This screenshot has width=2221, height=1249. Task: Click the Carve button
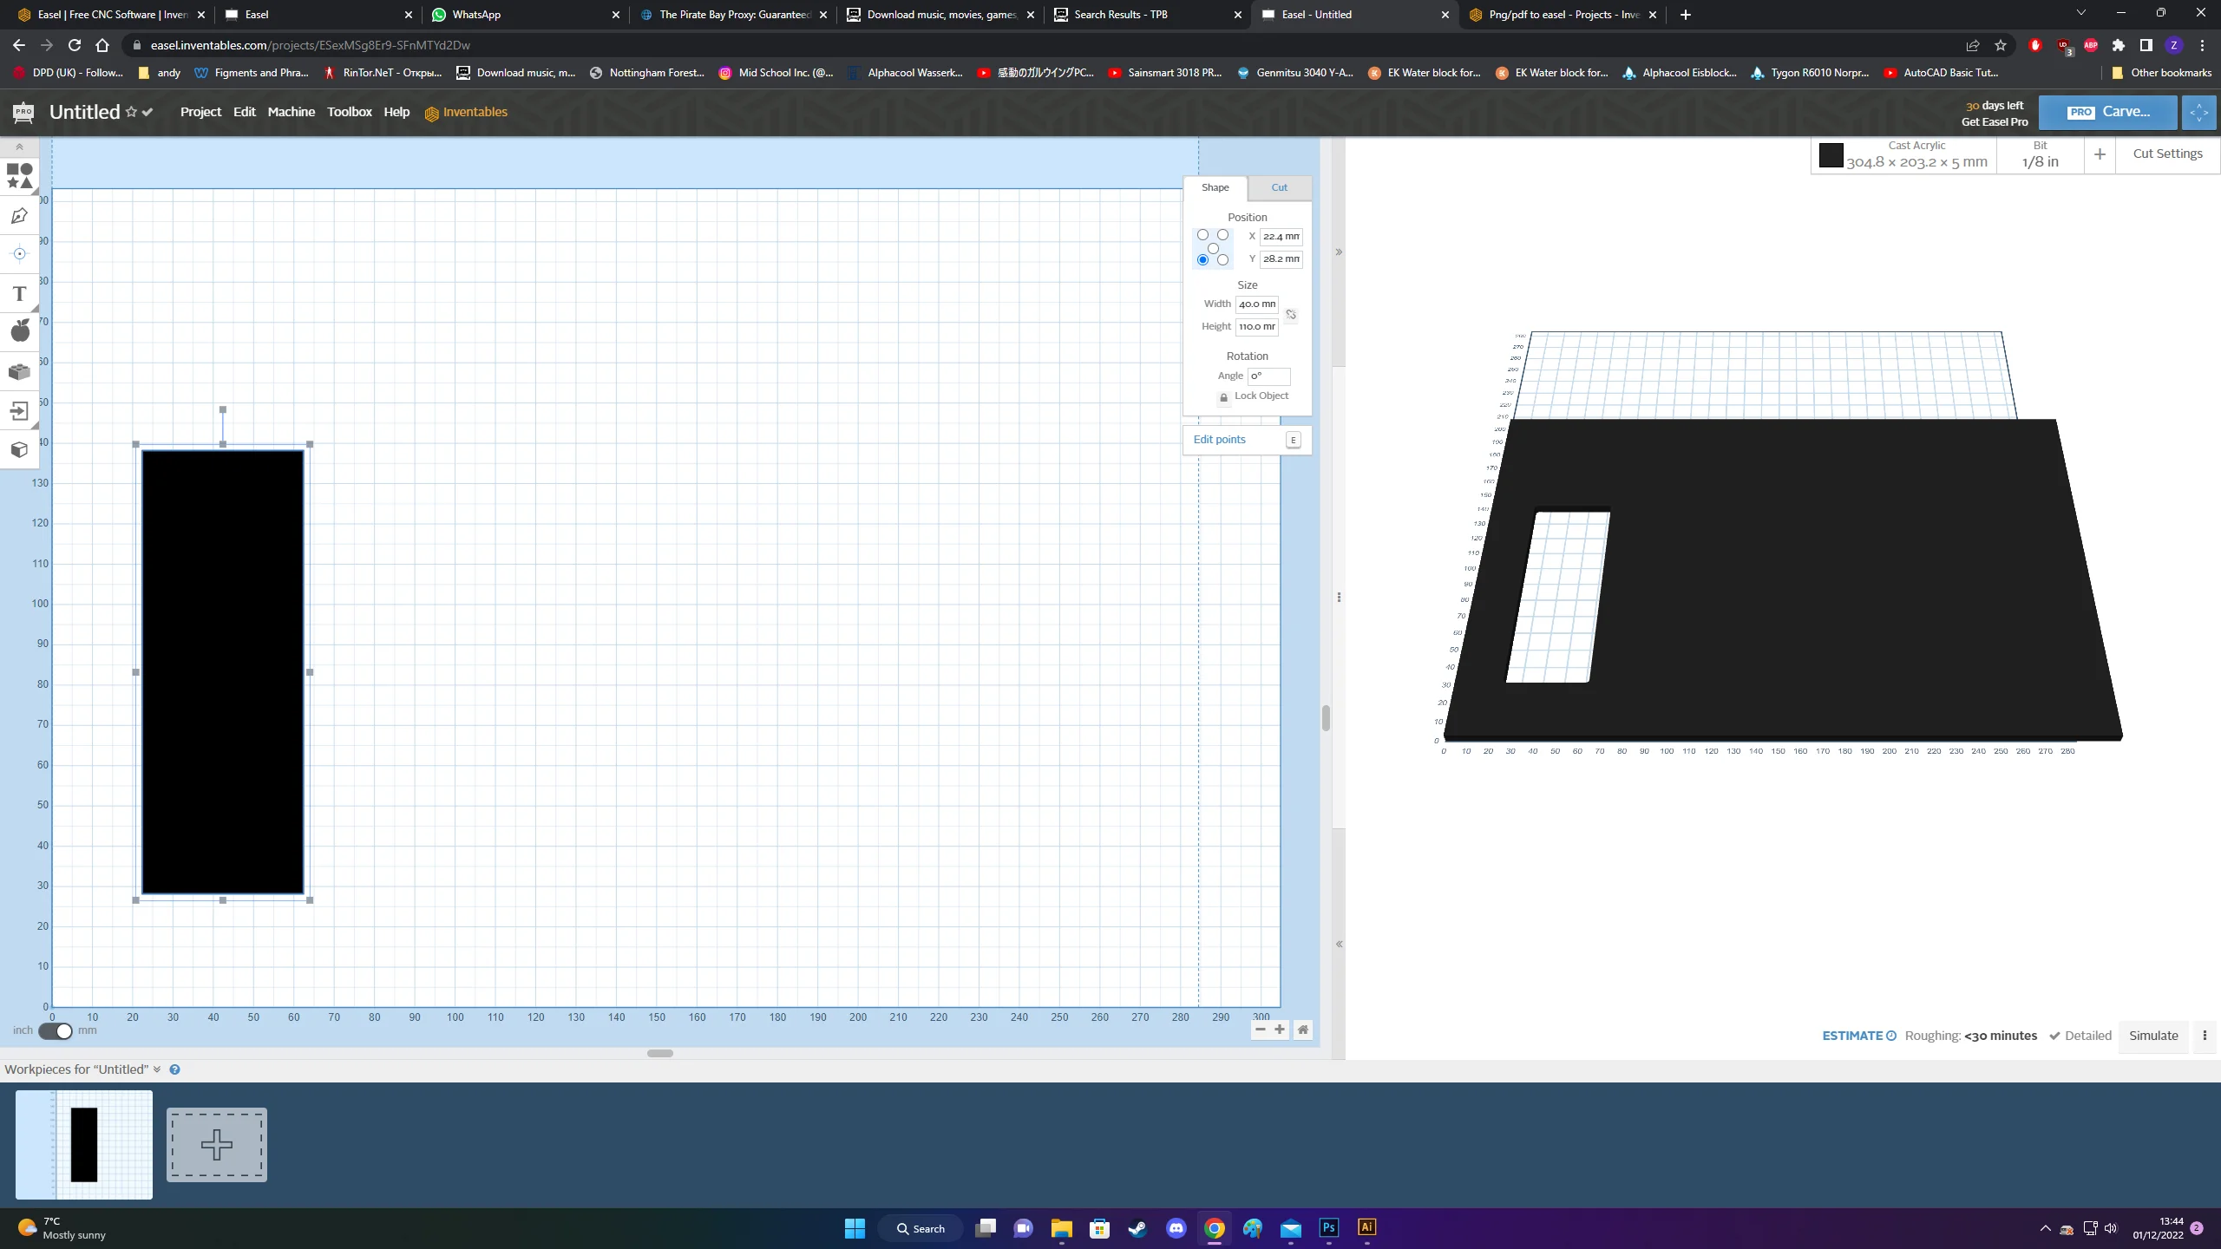[x=2108, y=112]
